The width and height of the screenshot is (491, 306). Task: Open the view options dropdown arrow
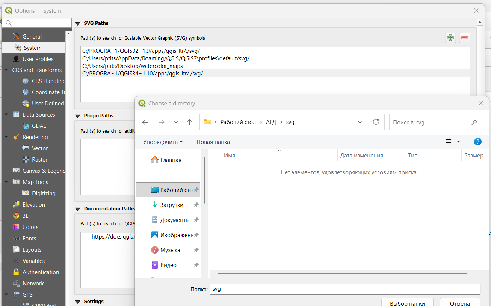point(458,142)
